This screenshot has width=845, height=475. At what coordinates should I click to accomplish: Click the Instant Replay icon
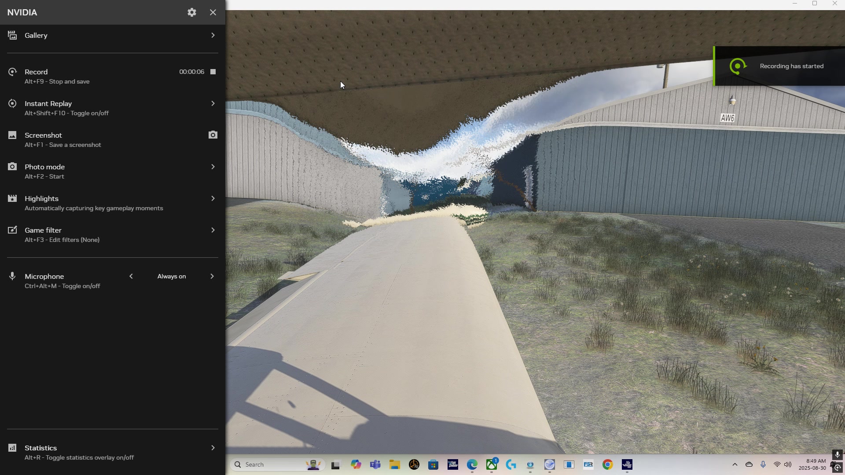pyautogui.click(x=12, y=103)
